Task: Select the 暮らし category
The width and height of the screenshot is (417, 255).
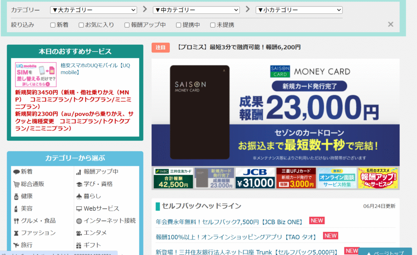Action: point(92,196)
